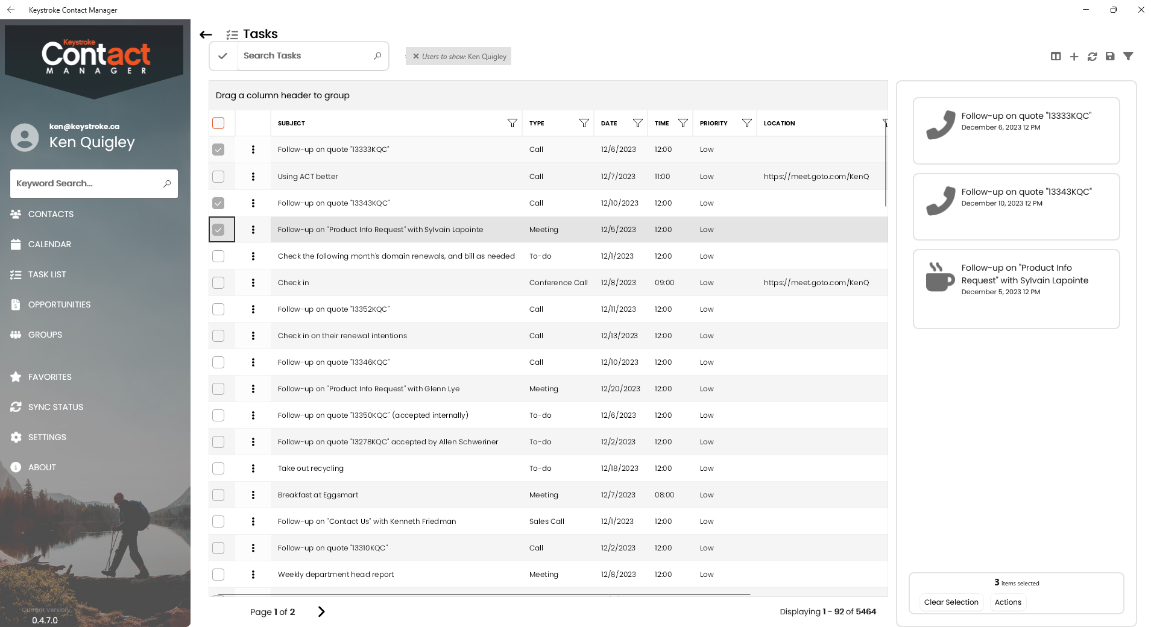Open the main filter funnel icon
Image resolution: width=1151 pixels, height=627 pixels.
(x=1128, y=56)
